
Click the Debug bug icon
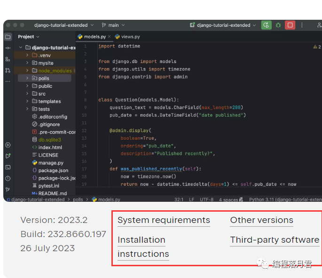coord(278,25)
